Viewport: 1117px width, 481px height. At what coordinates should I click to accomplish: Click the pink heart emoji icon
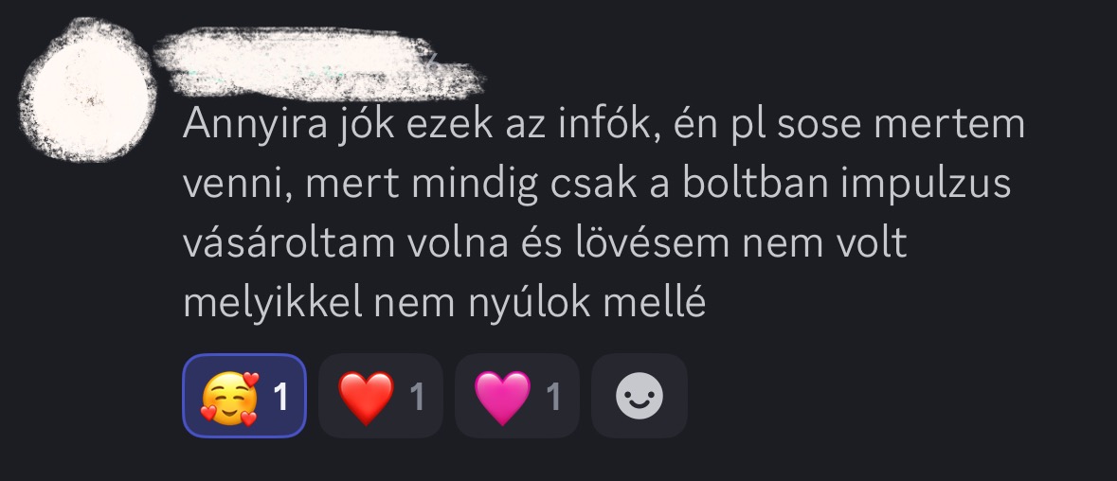502,397
